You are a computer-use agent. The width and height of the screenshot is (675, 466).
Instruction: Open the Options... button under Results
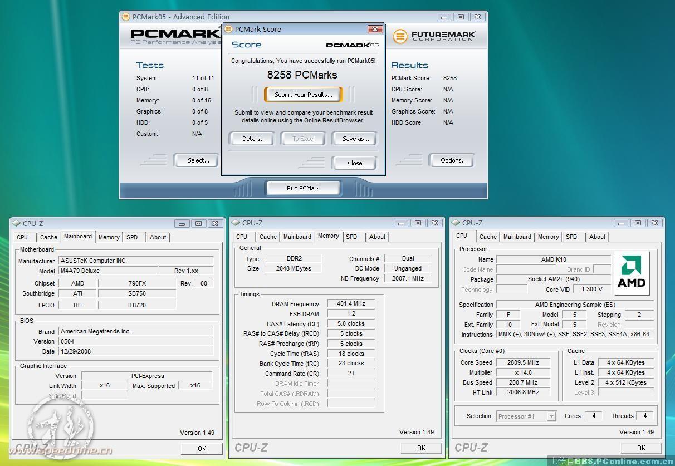(453, 160)
